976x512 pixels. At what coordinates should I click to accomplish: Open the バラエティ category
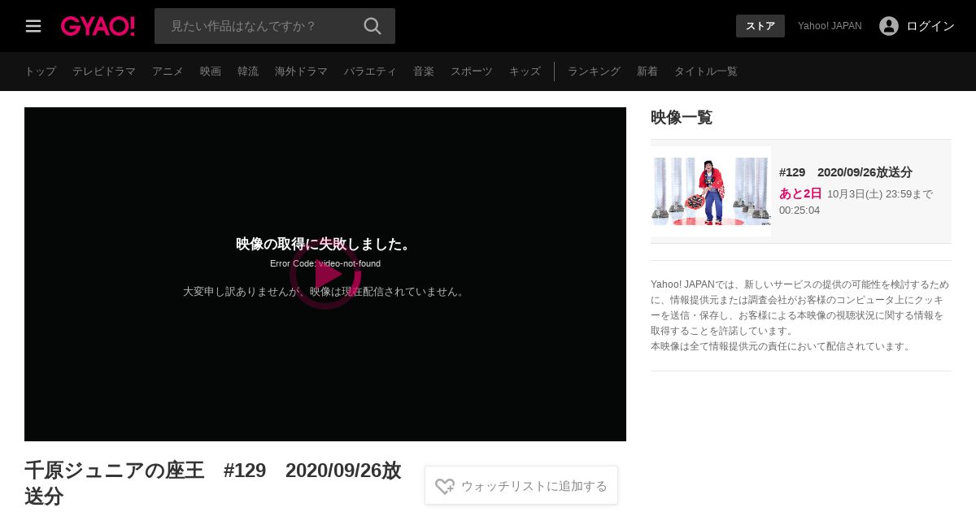tap(370, 72)
